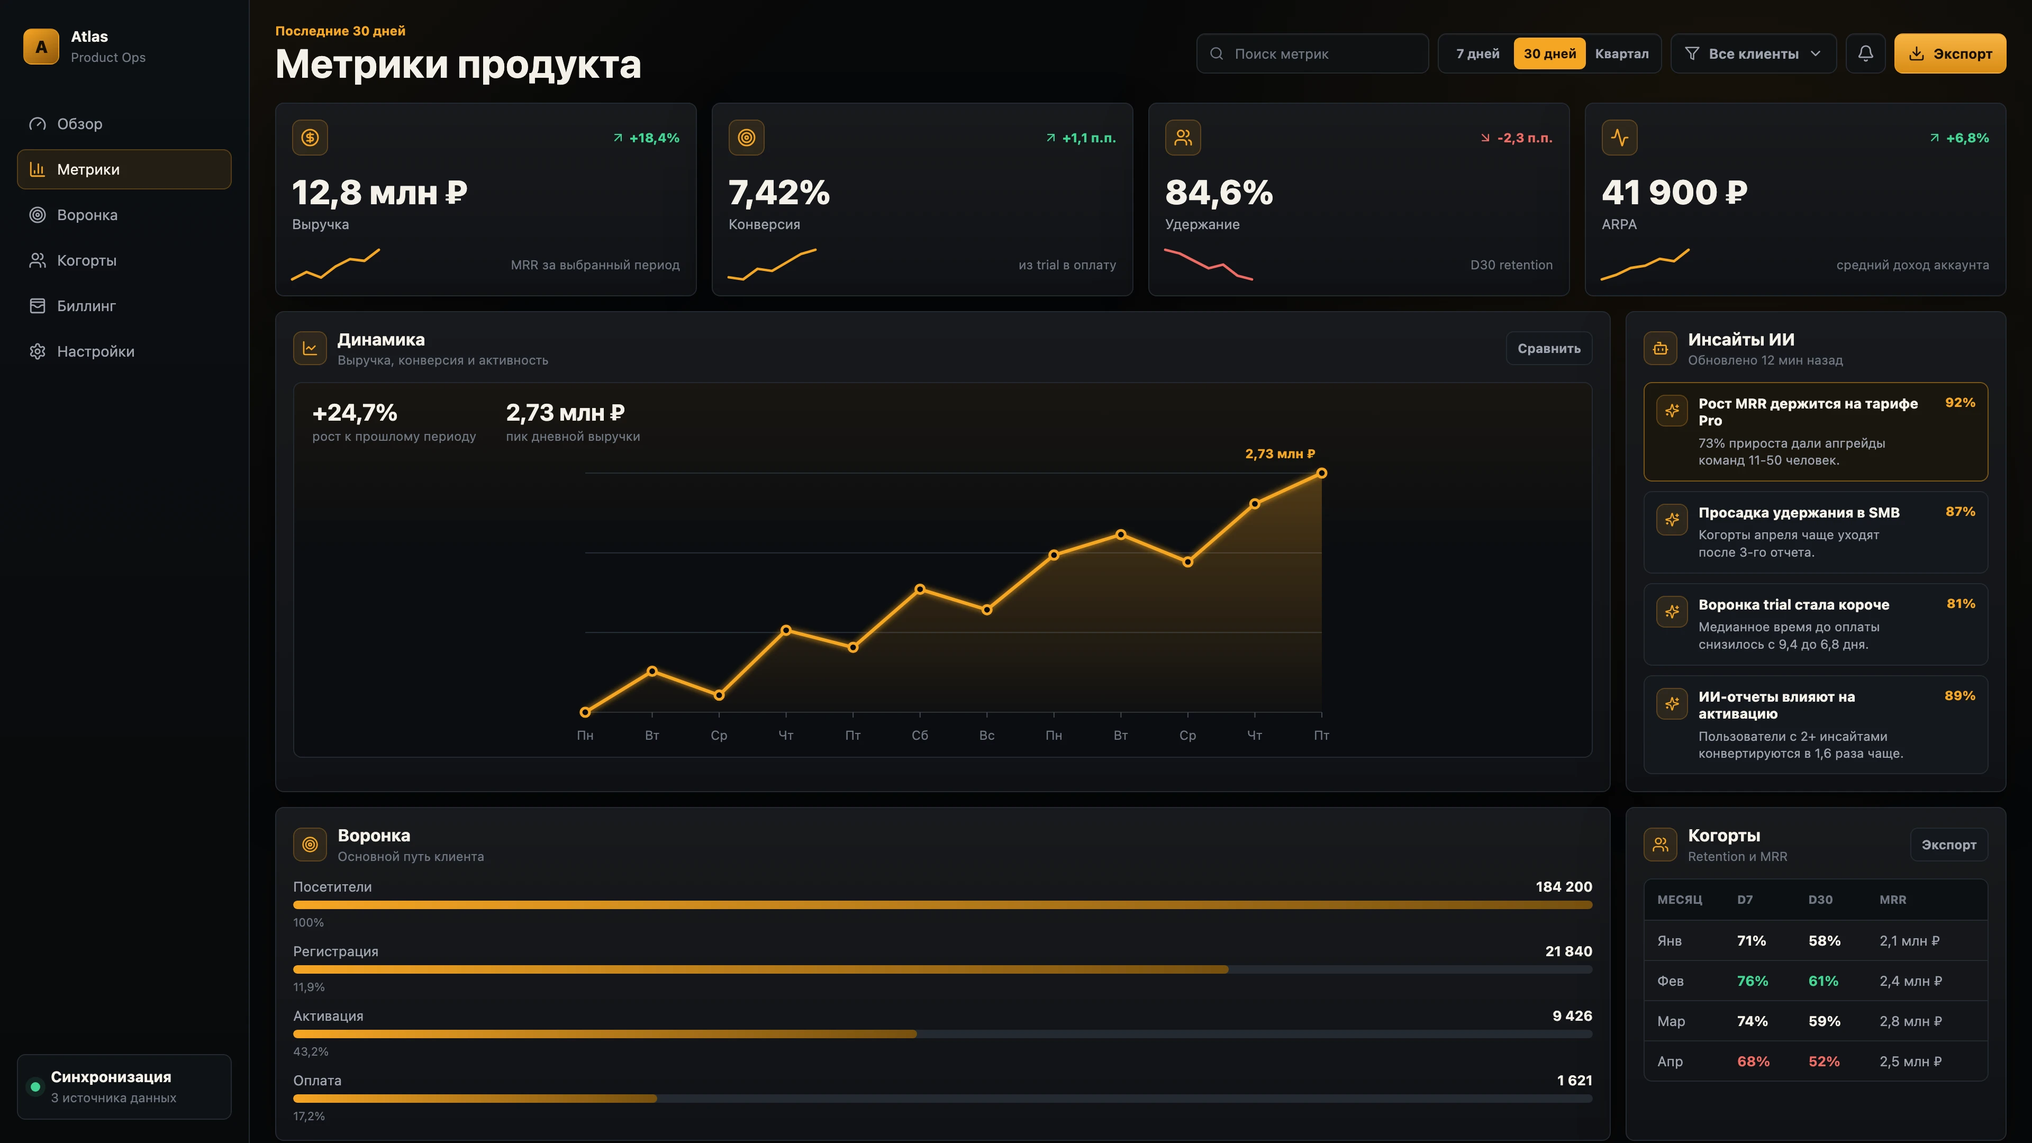Click the Выручка dollar coin icon
The width and height of the screenshot is (2032, 1143).
tap(310, 137)
